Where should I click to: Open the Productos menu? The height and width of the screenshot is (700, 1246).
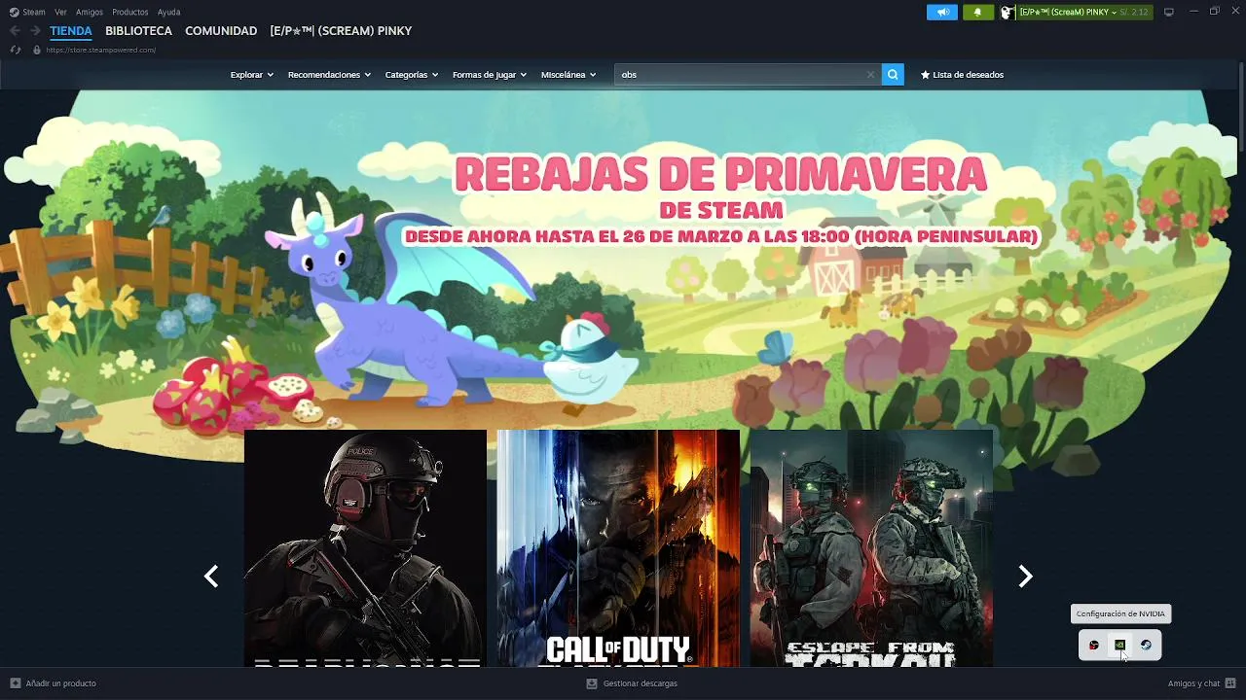point(130,12)
